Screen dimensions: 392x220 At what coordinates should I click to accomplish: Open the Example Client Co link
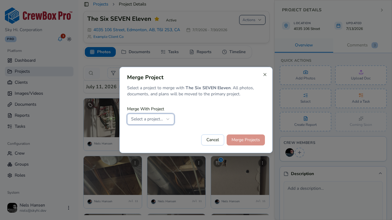point(108,37)
